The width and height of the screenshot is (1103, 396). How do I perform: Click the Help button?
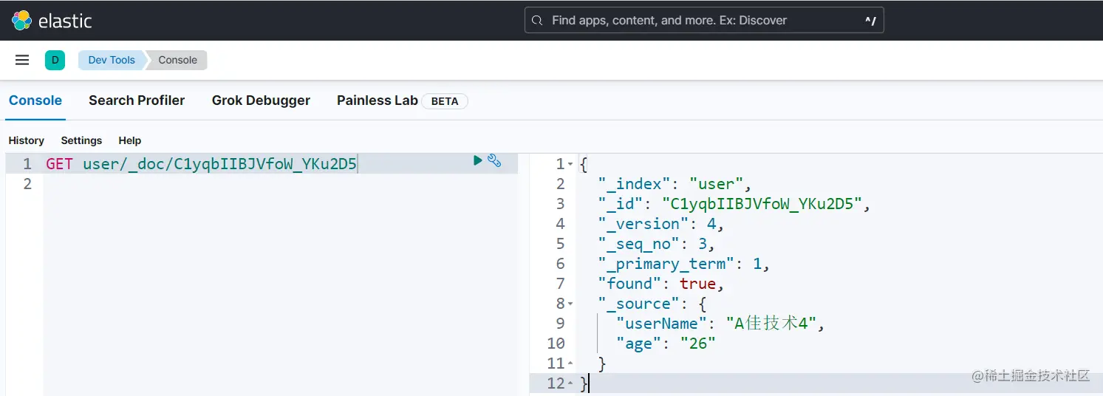pos(130,140)
